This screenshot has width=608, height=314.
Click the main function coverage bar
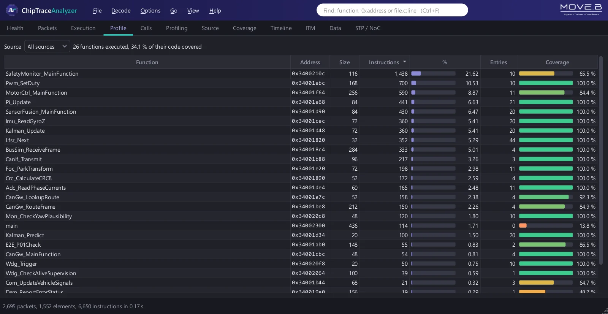click(x=546, y=226)
